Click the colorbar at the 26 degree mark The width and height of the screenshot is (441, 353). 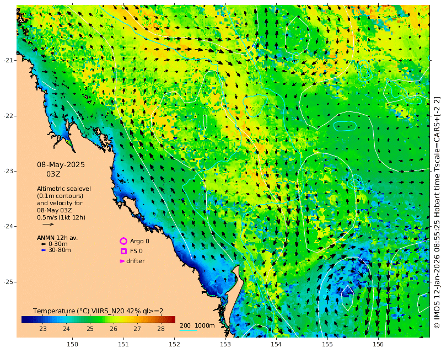click(x=114, y=319)
